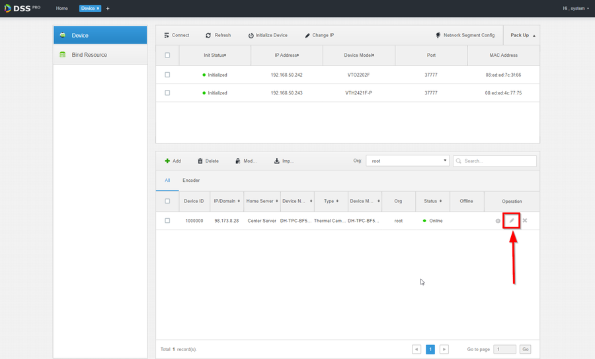This screenshot has height=359, width=595.
Task: Switch to the Encoder tab
Action: [x=191, y=180]
